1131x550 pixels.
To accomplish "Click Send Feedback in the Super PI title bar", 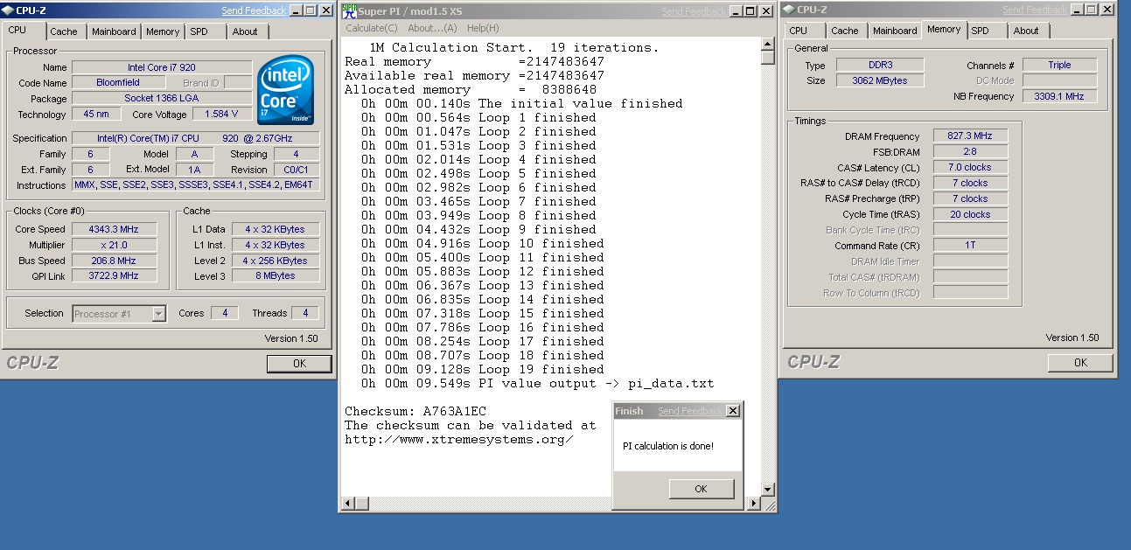I will pos(694,11).
